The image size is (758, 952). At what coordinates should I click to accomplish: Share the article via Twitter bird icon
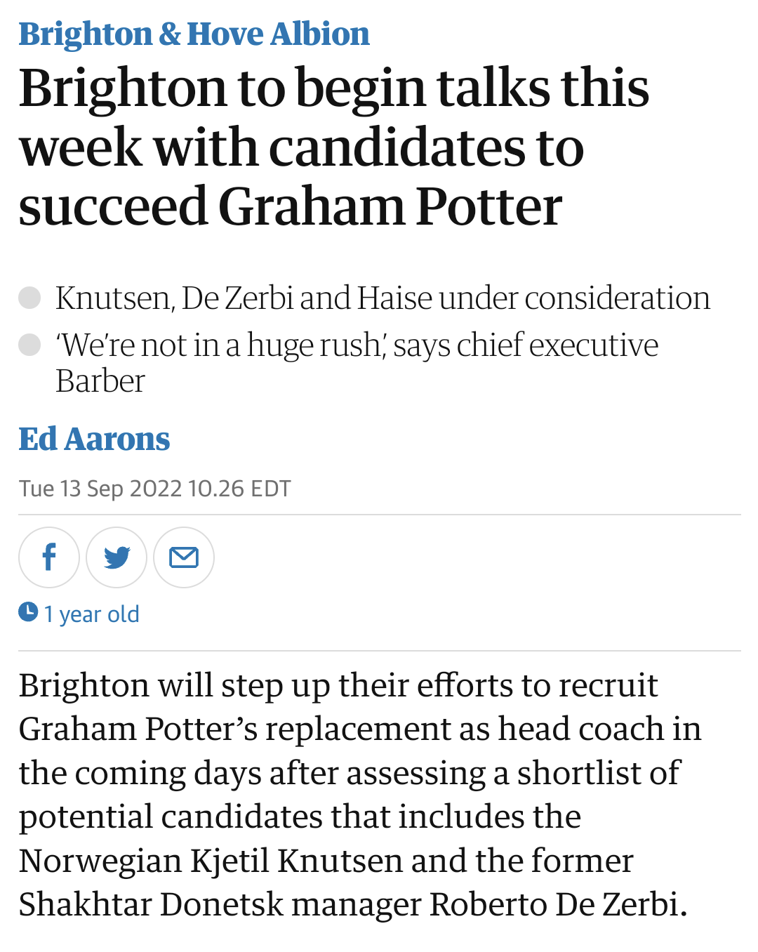[x=117, y=557]
